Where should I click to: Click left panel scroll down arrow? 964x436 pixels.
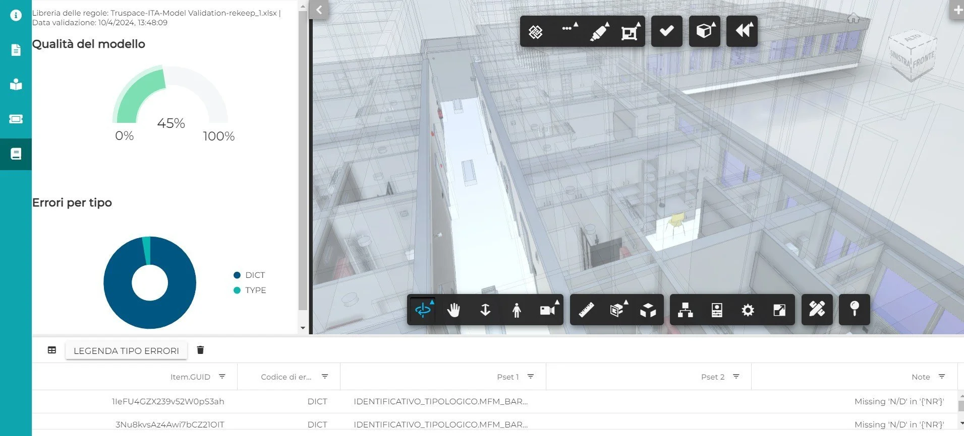click(303, 328)
